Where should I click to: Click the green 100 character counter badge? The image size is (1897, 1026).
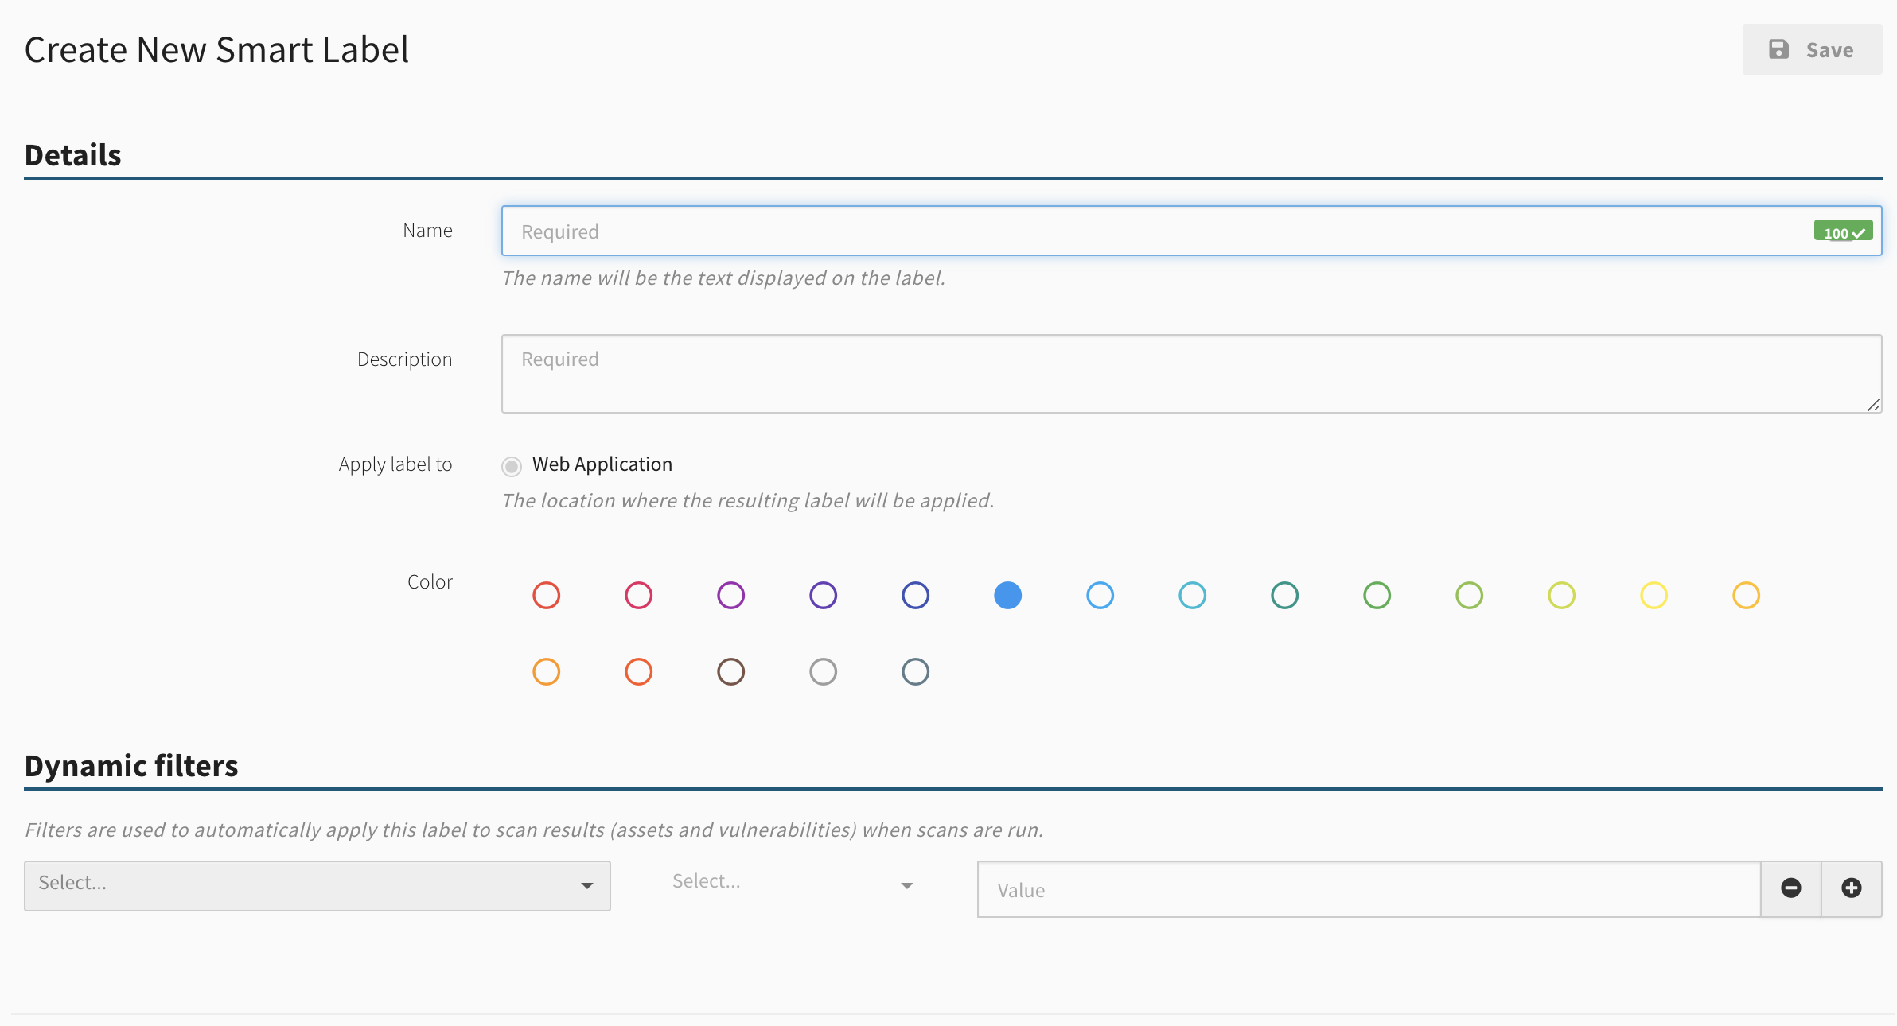tap(1843, 231)
